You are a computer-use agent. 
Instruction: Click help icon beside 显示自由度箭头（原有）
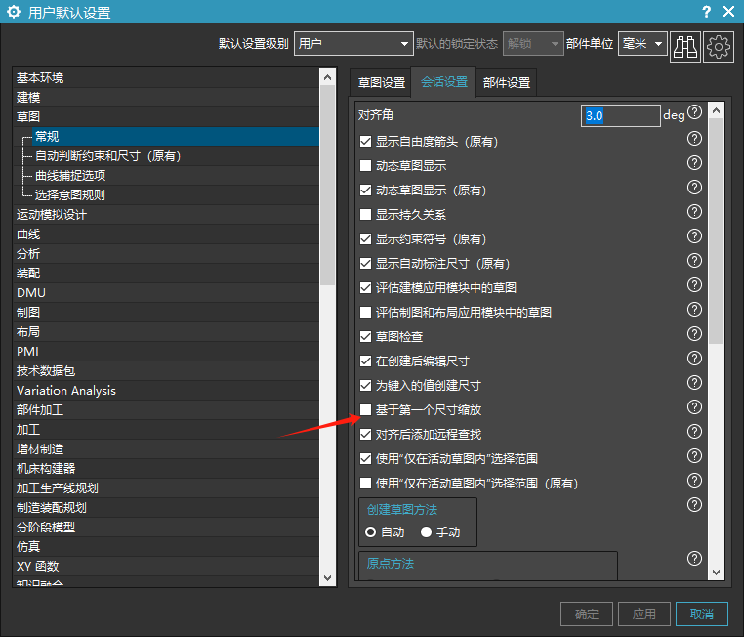tap(694, 139)
